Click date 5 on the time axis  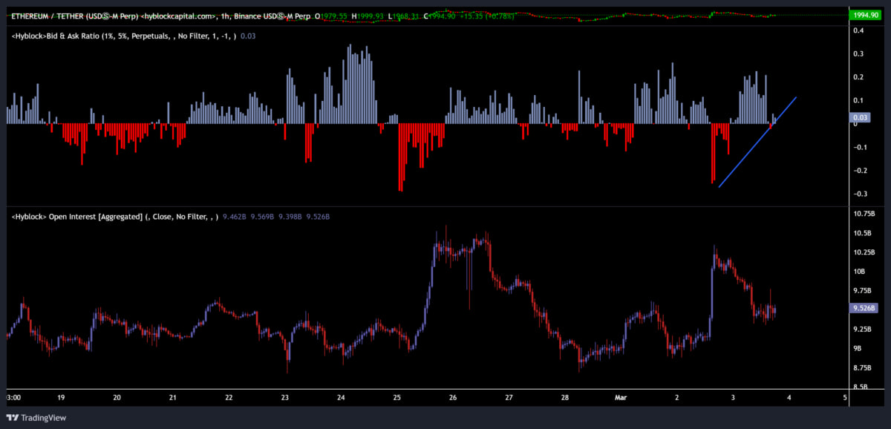click(x=846, y=398)
